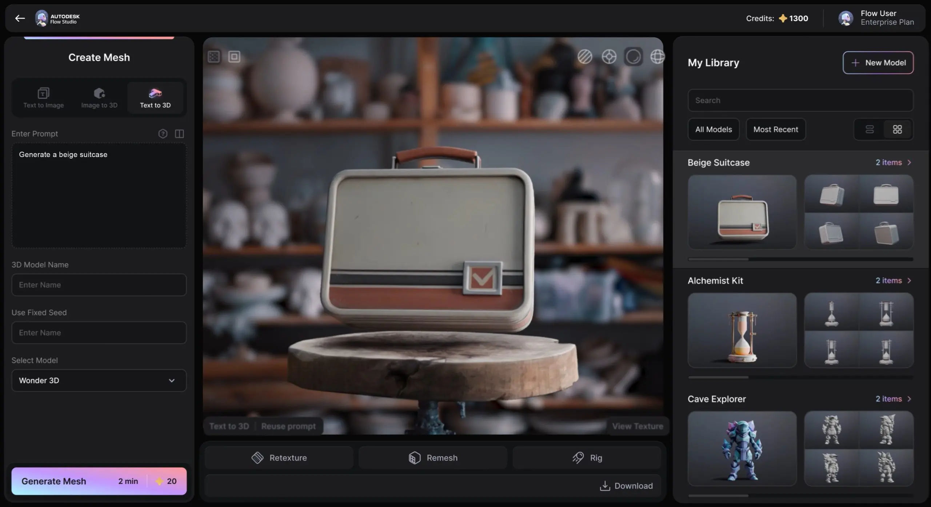Click the New Model button
931x507 pixels.
coord(878,63)
